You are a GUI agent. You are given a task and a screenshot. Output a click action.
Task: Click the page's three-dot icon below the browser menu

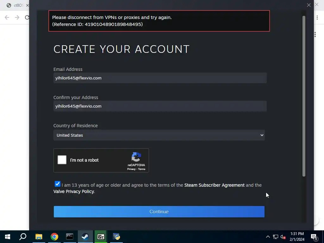(x=315, y=34)
